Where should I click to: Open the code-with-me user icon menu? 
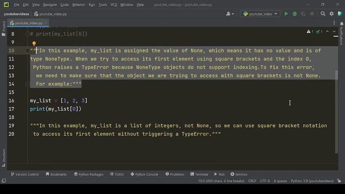click(230, 14)
